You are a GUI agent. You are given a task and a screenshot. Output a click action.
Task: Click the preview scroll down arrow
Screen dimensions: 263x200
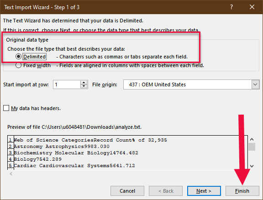click(x=252, y=166)
